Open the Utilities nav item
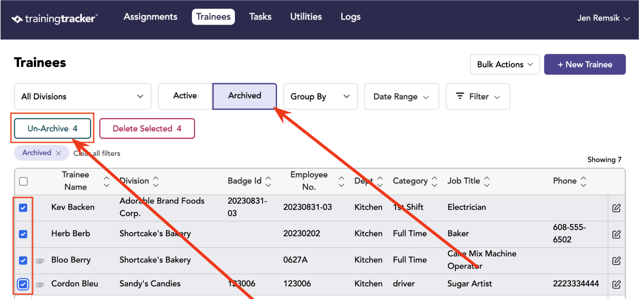 (x=306, y=17)
